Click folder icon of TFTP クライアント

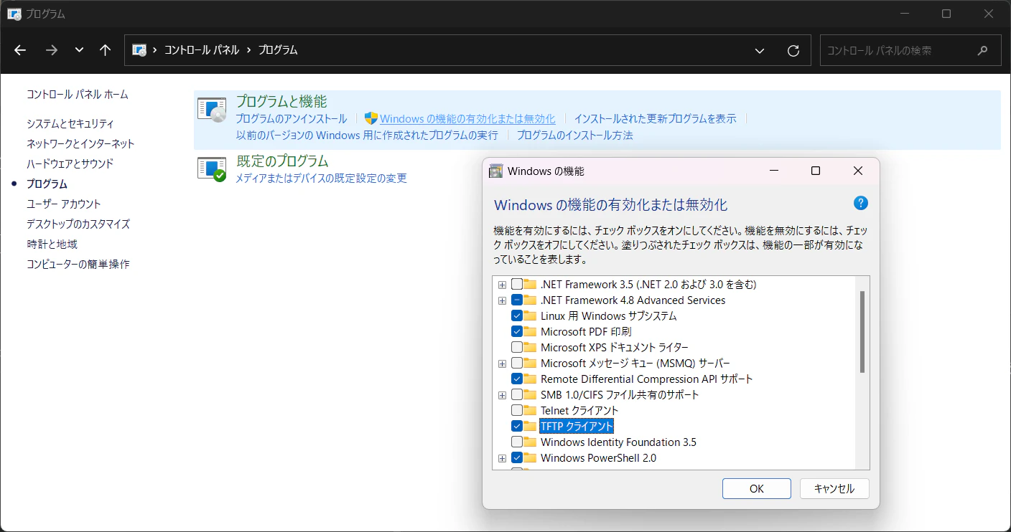click(531, 427)
